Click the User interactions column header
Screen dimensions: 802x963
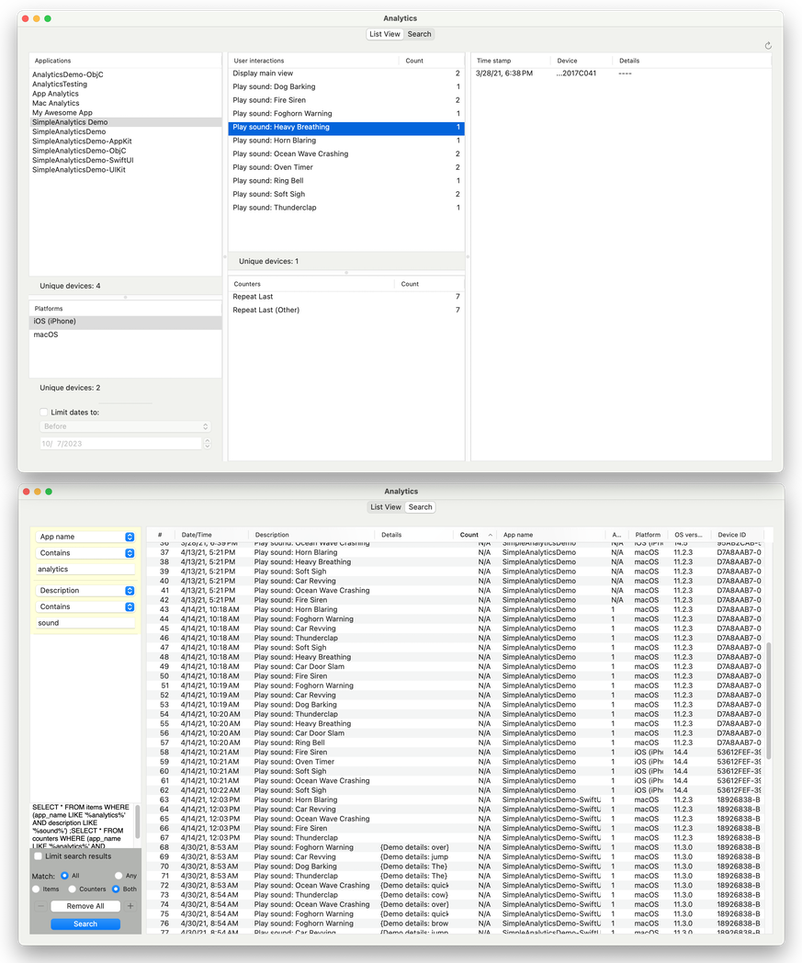point(313,61)
